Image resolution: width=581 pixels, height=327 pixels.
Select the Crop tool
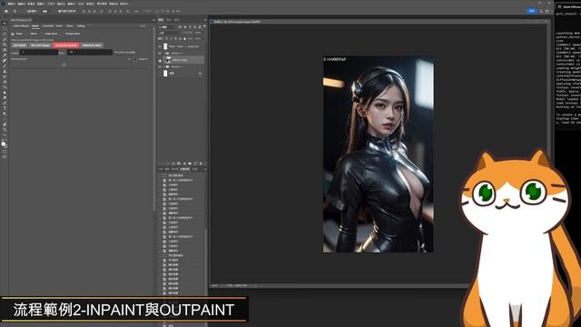[x=5, y=45]
